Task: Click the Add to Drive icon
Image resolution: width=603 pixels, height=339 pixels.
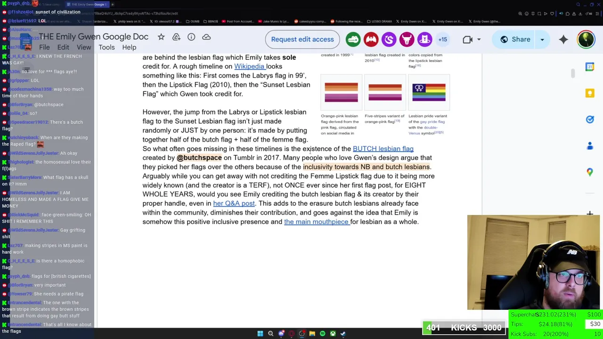Action: 176,37
